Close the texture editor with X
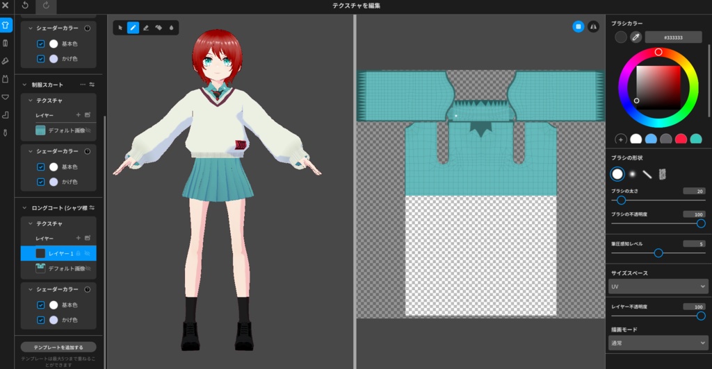This screenshot has width=712, height=369. pyautogui.click(x=6, y=6)
